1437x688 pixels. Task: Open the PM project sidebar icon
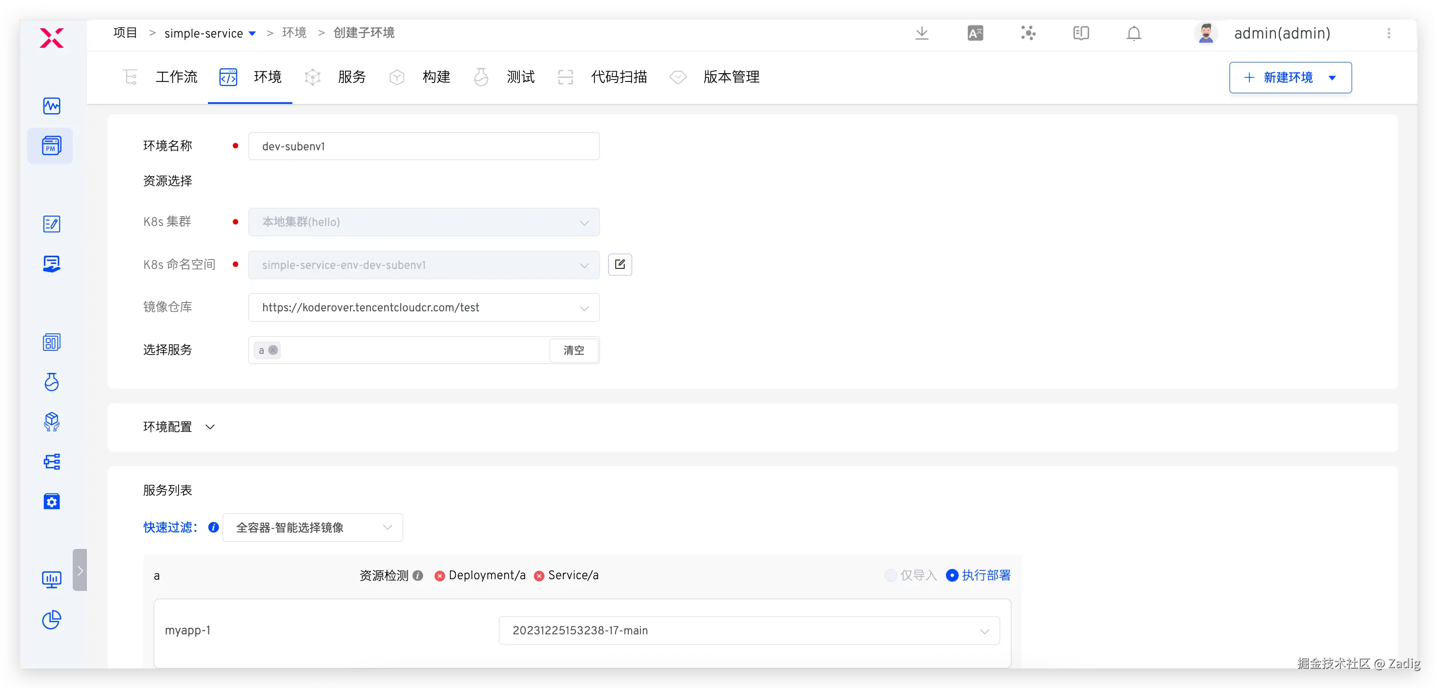click(51, 145)
